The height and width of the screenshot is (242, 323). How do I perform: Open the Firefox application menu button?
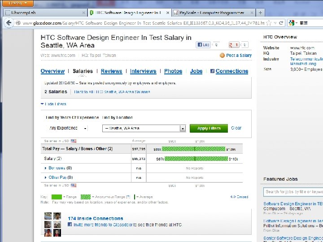click(17, 3)
